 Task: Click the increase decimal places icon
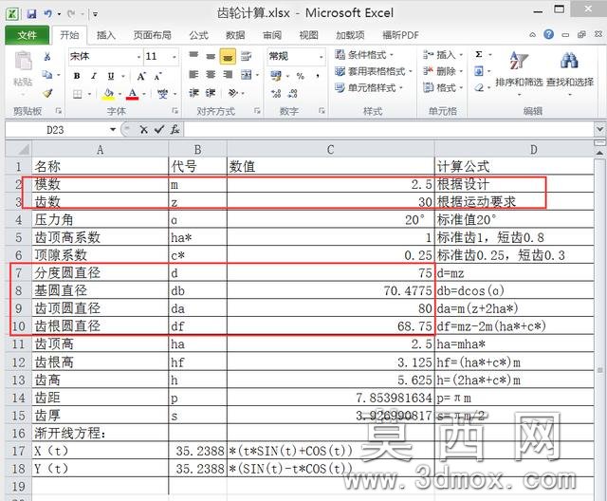pyautogui.click(x=276, y=93)
